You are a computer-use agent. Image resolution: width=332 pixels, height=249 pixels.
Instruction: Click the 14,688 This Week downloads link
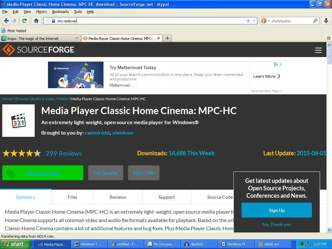point(192,153)
